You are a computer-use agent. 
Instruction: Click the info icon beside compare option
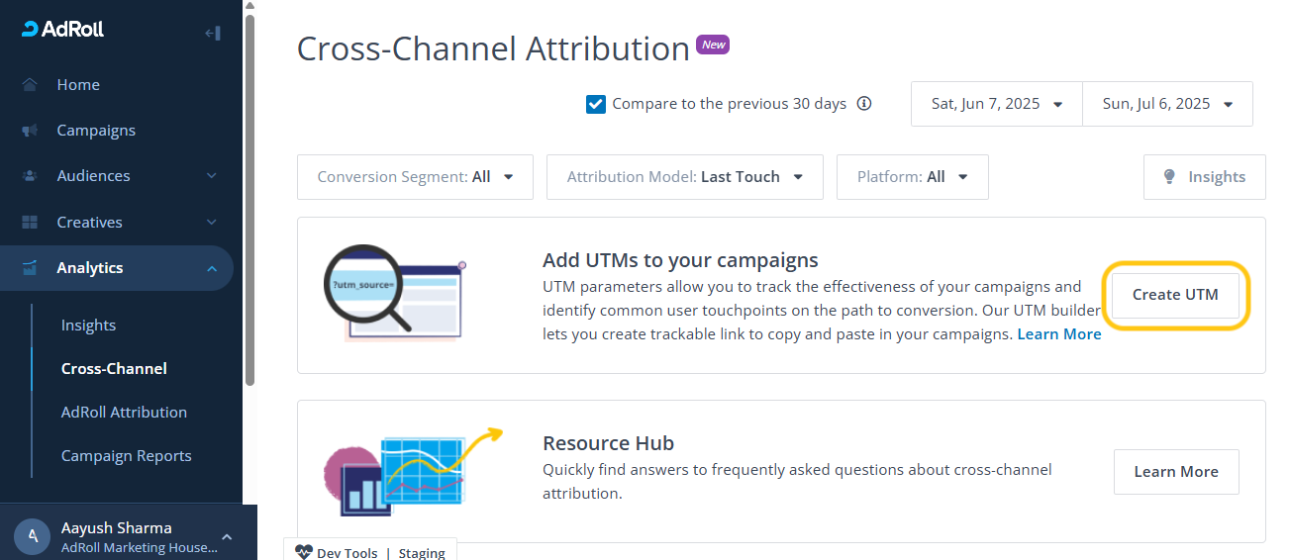[864, 104]
